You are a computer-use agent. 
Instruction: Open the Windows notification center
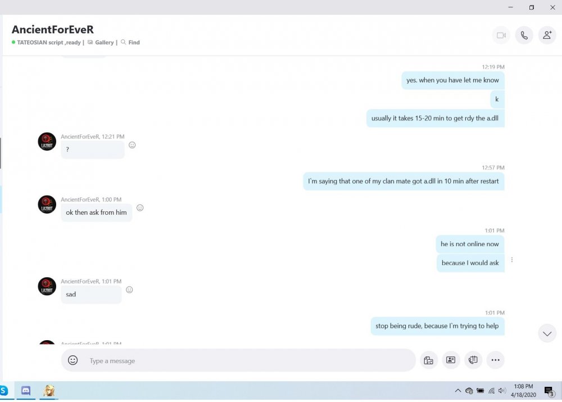[x=549, y=391]
